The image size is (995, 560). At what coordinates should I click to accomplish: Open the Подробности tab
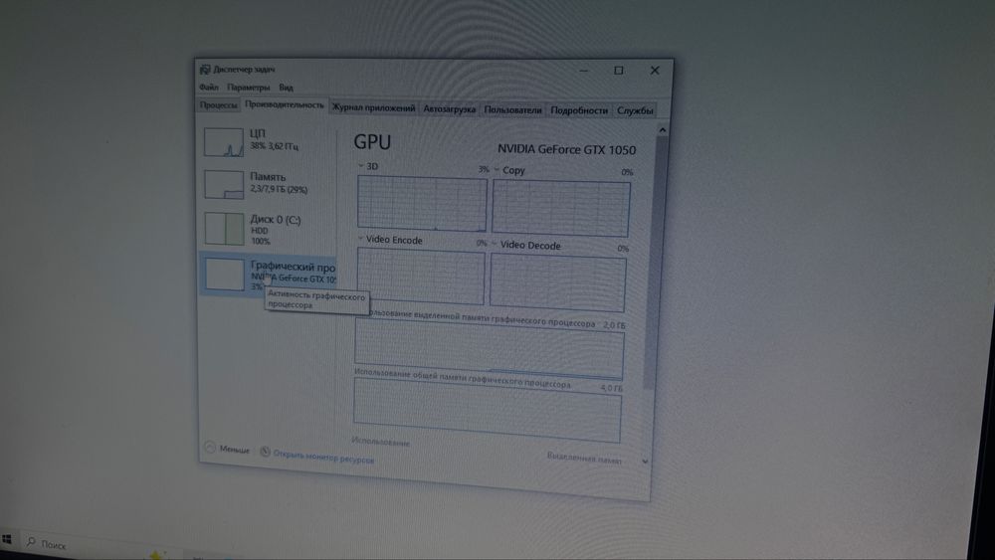pos(579,110)
